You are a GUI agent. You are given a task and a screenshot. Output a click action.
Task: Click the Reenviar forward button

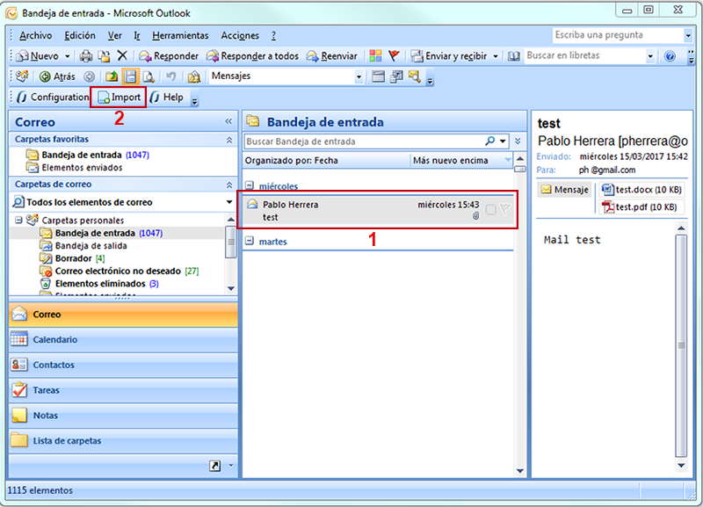332,56
